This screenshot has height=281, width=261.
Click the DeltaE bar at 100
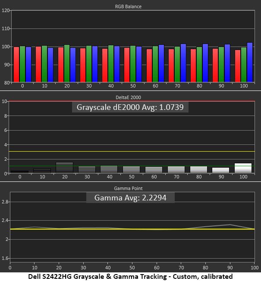(x=243, y=168)
